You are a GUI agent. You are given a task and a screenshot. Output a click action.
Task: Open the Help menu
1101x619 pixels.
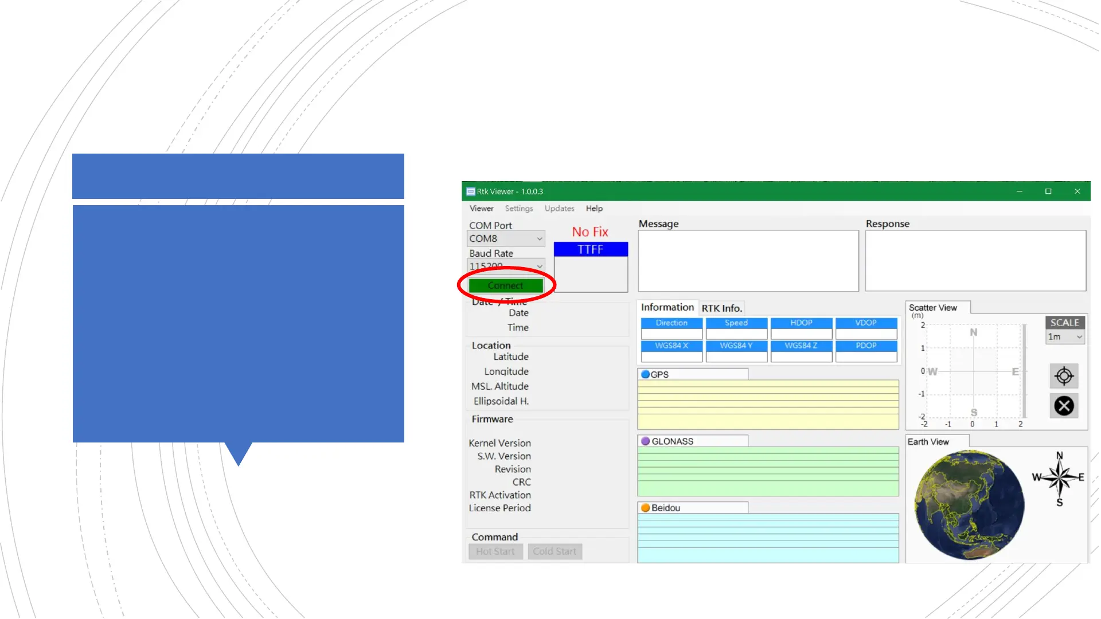click(x=594, y=209)
